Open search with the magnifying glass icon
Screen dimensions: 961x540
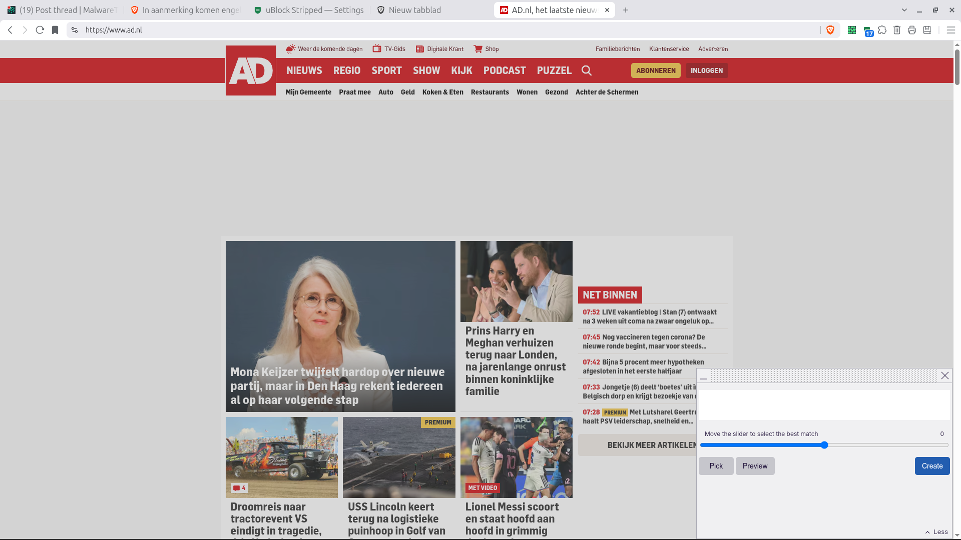tap(587, 70)
